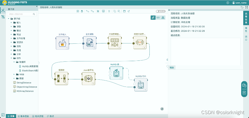The height and width of the screenshot is (118, 249).
Task: Switch to the 流程信息 side tab
Action: click(246, 18)
